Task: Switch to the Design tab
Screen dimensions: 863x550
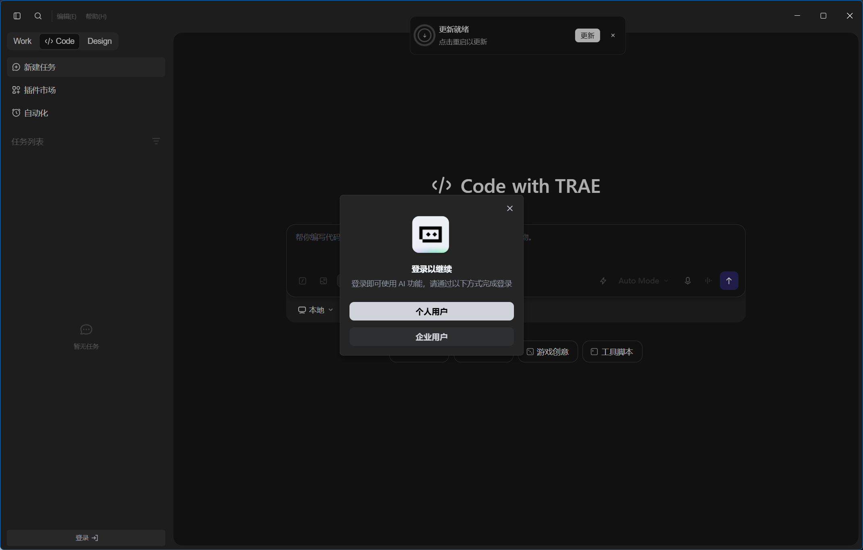Action: click(x=100, y=41)
